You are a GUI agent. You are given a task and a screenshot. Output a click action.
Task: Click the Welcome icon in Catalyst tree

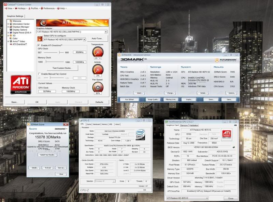click(11, 21)
